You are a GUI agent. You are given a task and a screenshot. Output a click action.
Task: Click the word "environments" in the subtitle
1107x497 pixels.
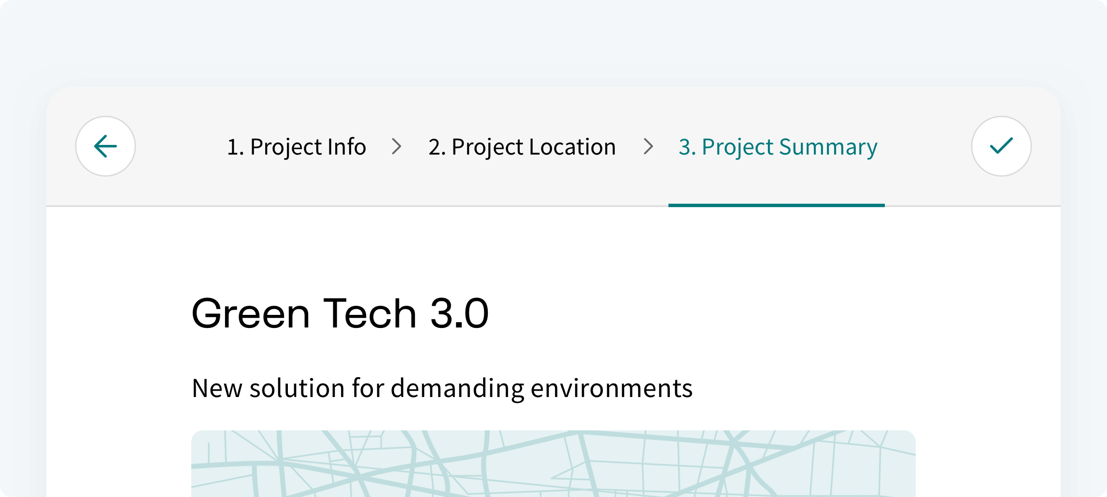(611, 388)
